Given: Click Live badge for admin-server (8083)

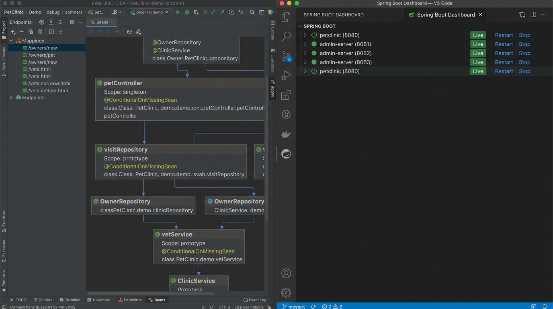Looking at the screenshot, I should click(x=478, y=62).
